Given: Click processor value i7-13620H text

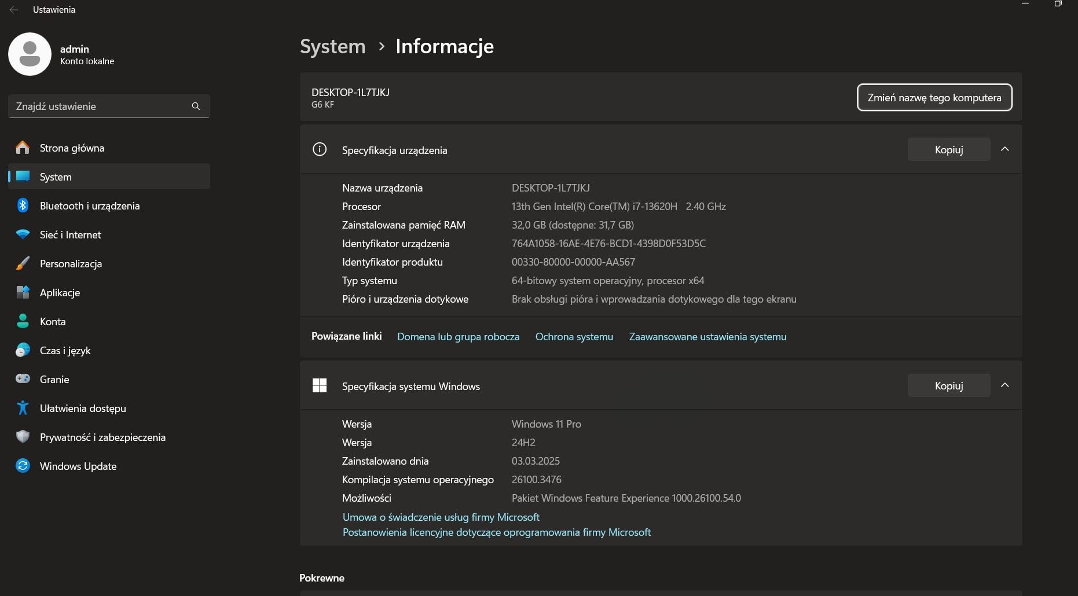Looking at the screenshot, I should click(618, 207).
